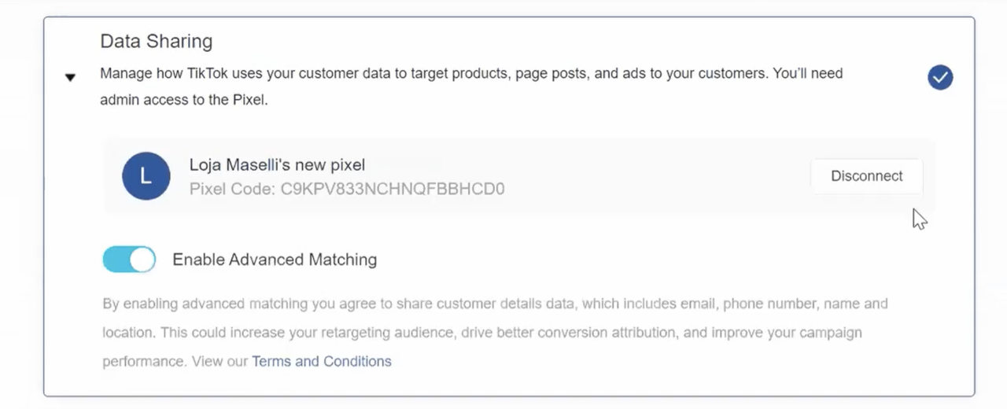Open the Terms and Conditions link
The height and width of the screenshot is (409, 1007).
[321, 361]
